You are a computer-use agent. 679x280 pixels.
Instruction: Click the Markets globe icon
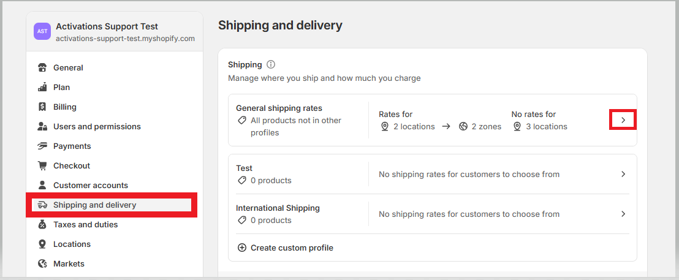[42, 263]
